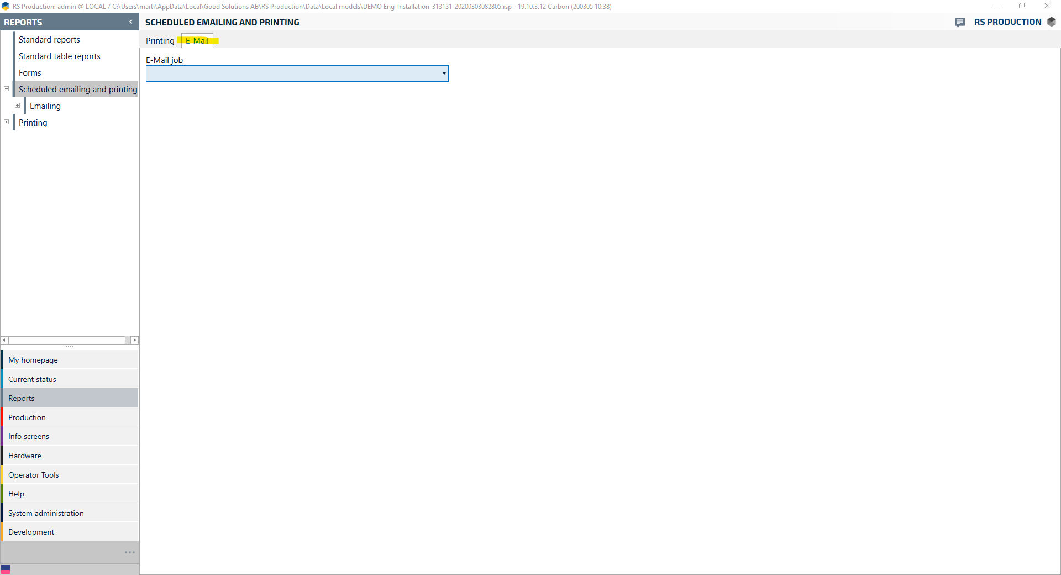Expand the Emailing tree node
This screenshot has height=575, width=1061.
click(18, 106)
